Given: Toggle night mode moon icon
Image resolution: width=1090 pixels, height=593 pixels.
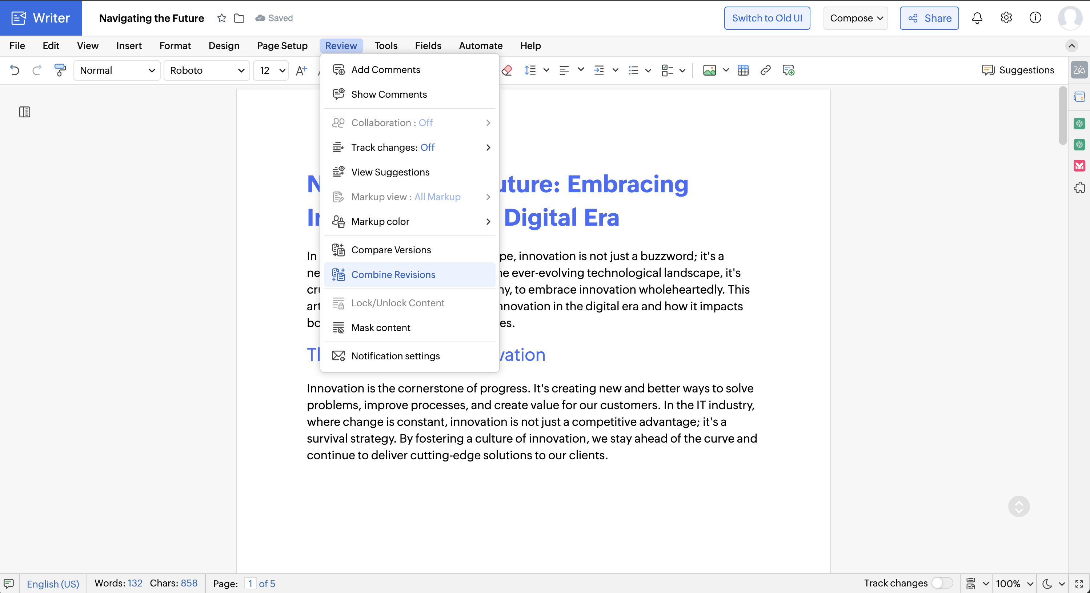Looking at the screenshot, I should click(1047, 584).
